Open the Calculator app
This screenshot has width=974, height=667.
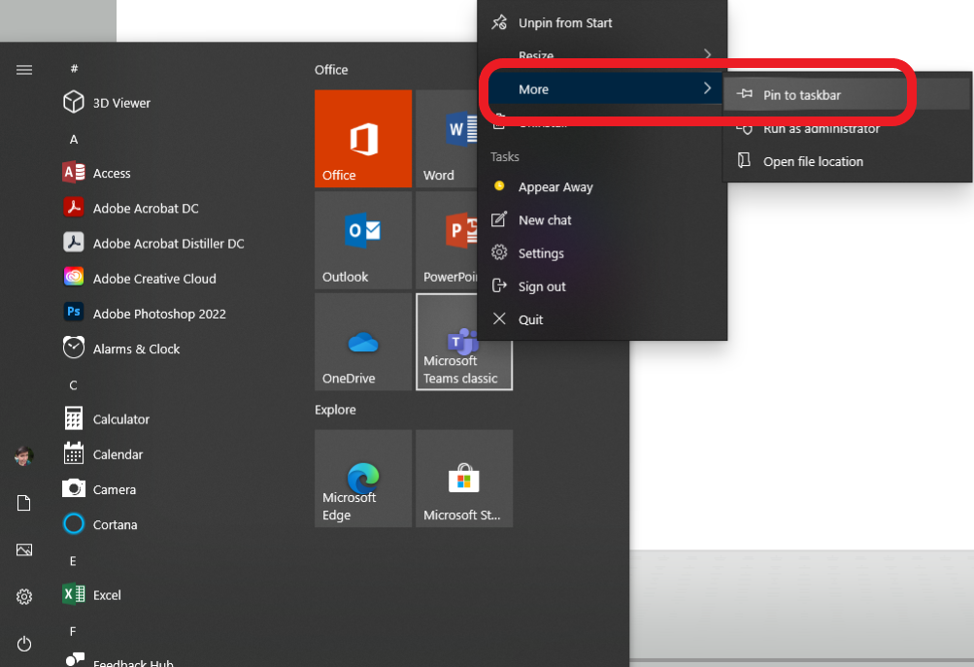[115, 418]
